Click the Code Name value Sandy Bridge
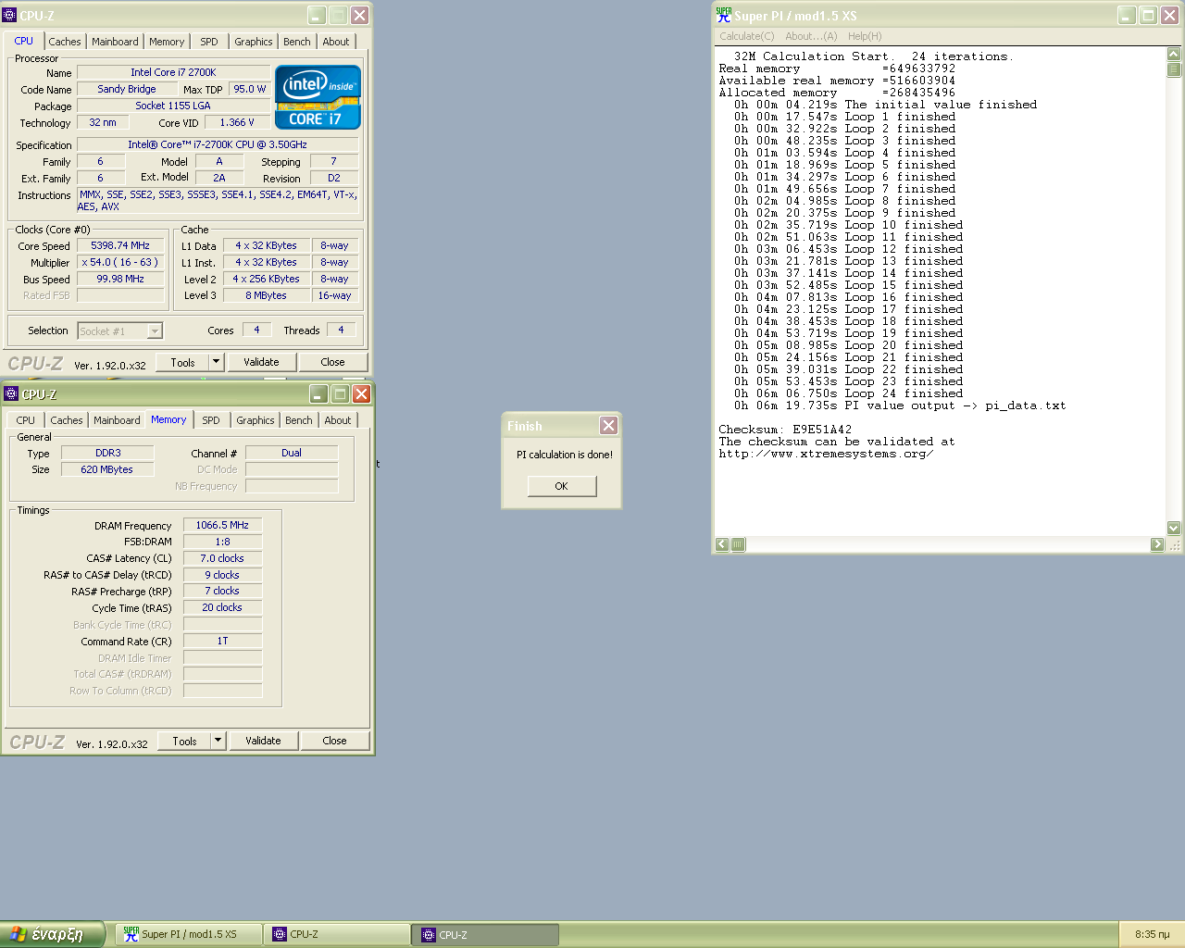 coord(127,89)
